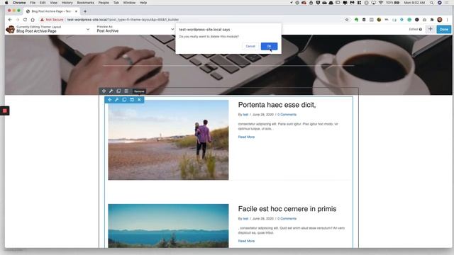Open the Bookmarks menu

[85, 3]
